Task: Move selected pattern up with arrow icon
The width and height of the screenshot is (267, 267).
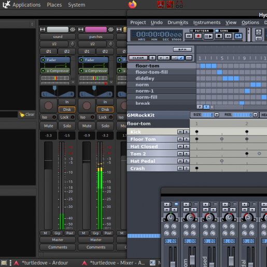Action: (x=167, y=58)
